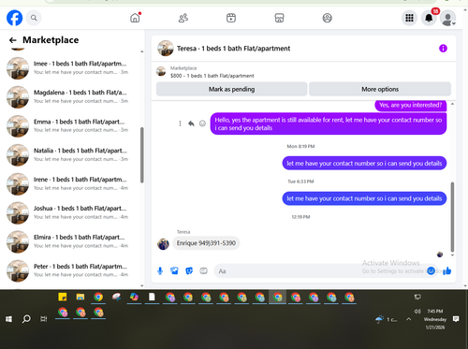Image resolution: width=468 pixels, height=349 pixels.
Task: Open the more actions dots beside message
Action: [x=180, y=124]
